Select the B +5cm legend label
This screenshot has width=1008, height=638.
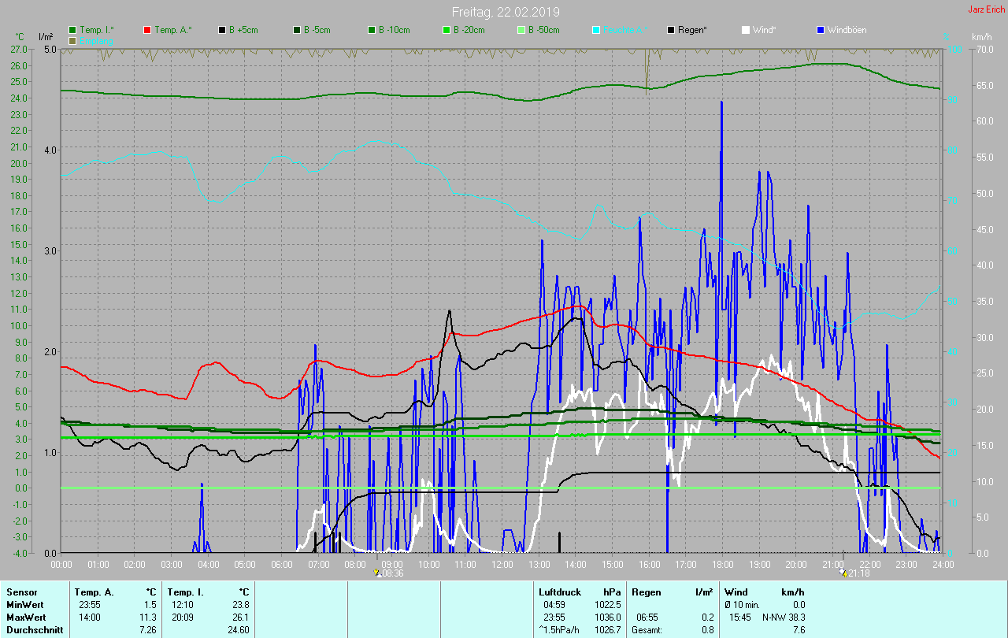pos(244,30)
